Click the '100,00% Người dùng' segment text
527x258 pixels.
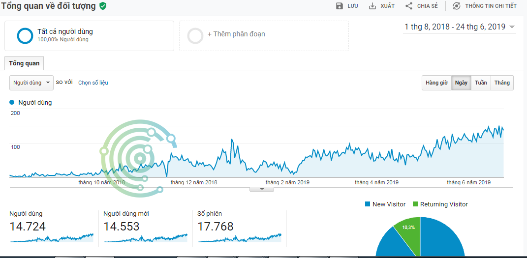tap(63, 40)
